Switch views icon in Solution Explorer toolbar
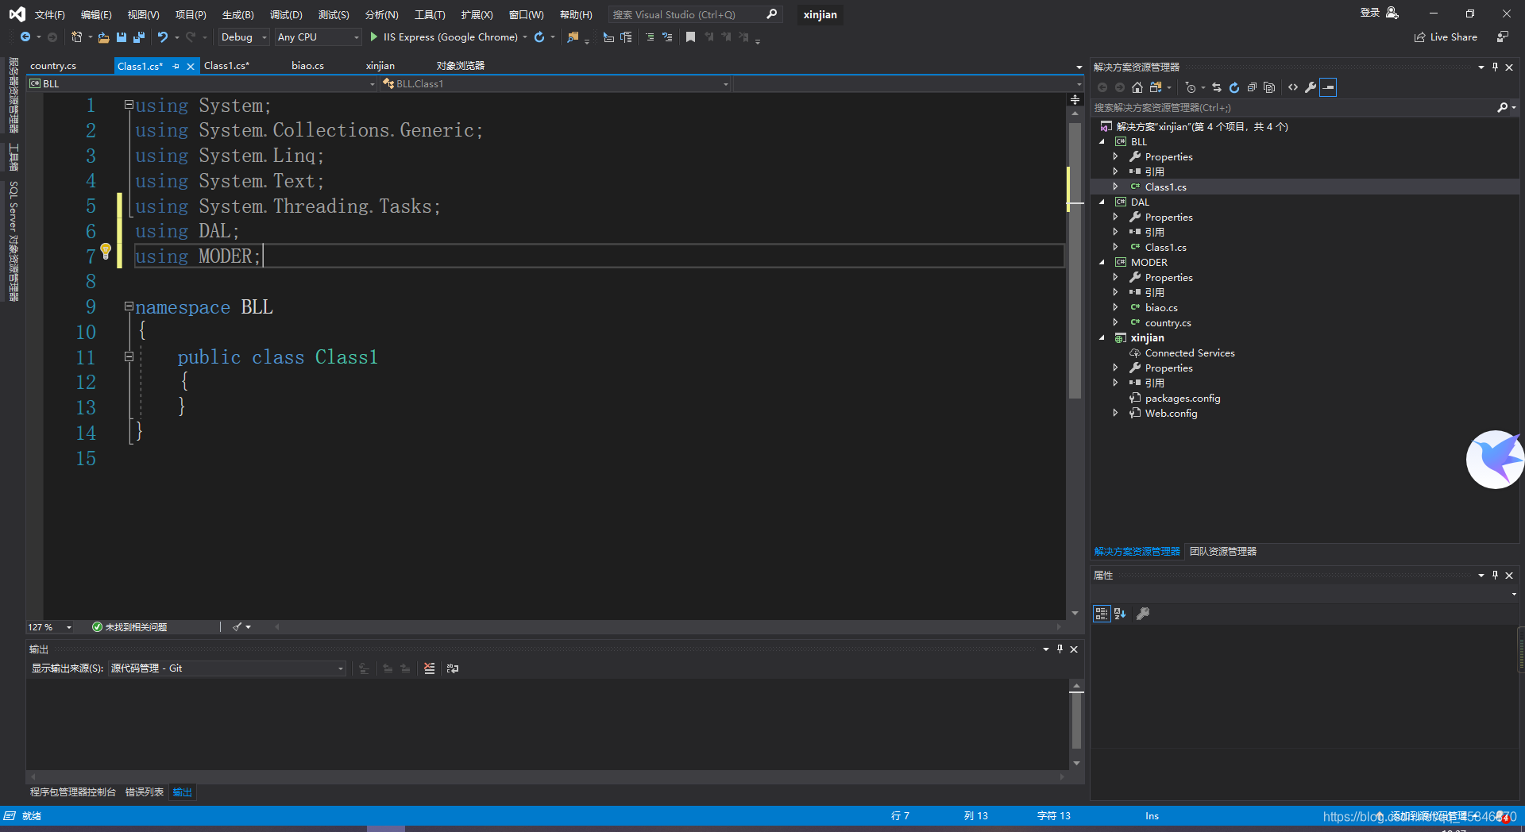 click(x=1156, y=87)
